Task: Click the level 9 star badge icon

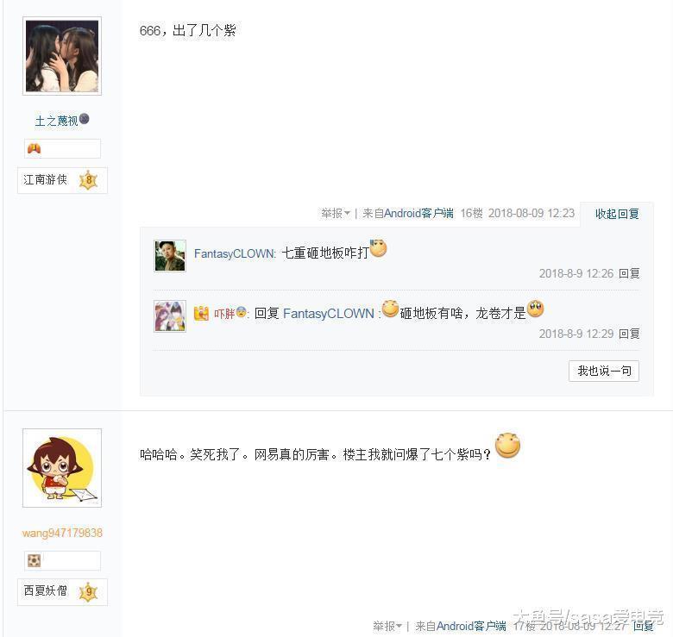Action: pyautogui.click(x=88, y=592)
